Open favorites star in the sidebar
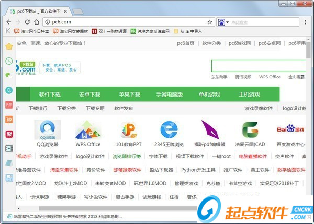The width and height of the screenshot is (314, 224). (9, 46)
